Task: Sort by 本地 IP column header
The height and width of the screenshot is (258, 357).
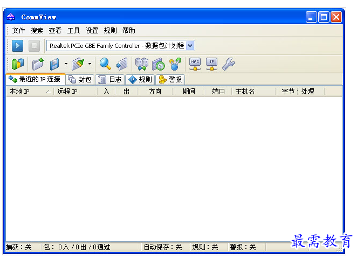Action: [x=30, y=92]
